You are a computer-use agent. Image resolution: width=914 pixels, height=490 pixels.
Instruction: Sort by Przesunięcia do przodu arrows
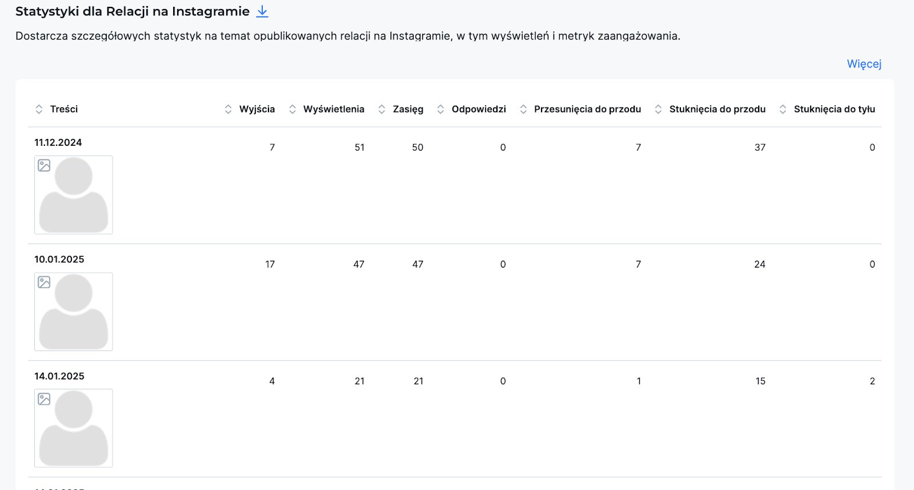(x=523, y=109)
